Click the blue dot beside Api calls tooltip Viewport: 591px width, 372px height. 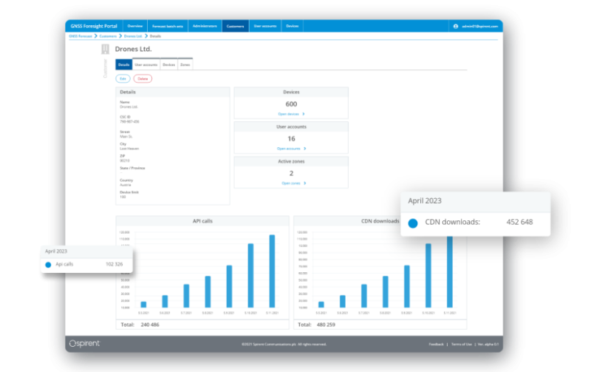[x=48, y=265]
